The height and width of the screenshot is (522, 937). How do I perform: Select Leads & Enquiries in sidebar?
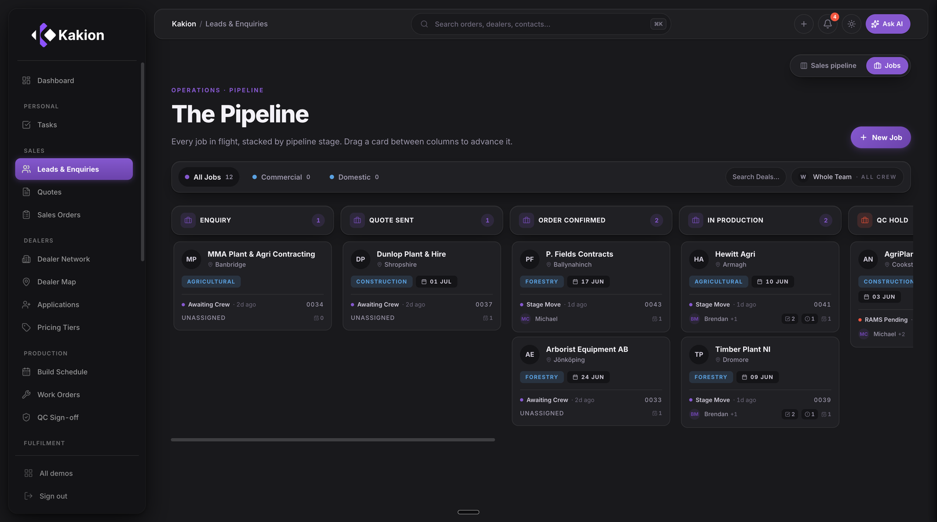pyautogui.click(x=74, y=169)
